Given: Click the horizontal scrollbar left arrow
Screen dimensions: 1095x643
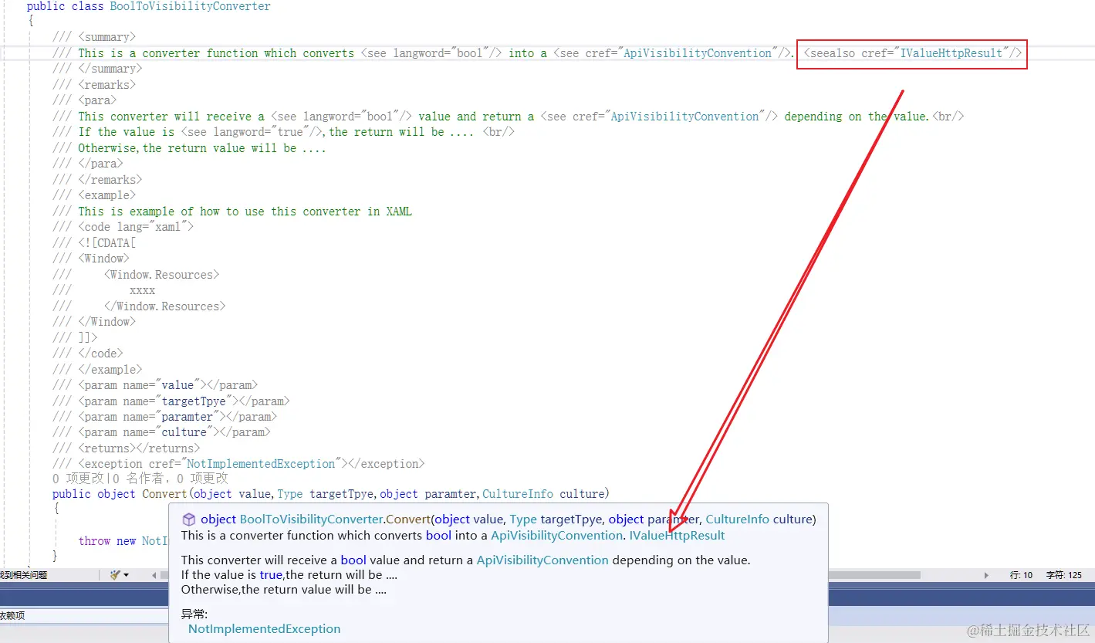Looking at the screenshot, I should coord(154,575).
